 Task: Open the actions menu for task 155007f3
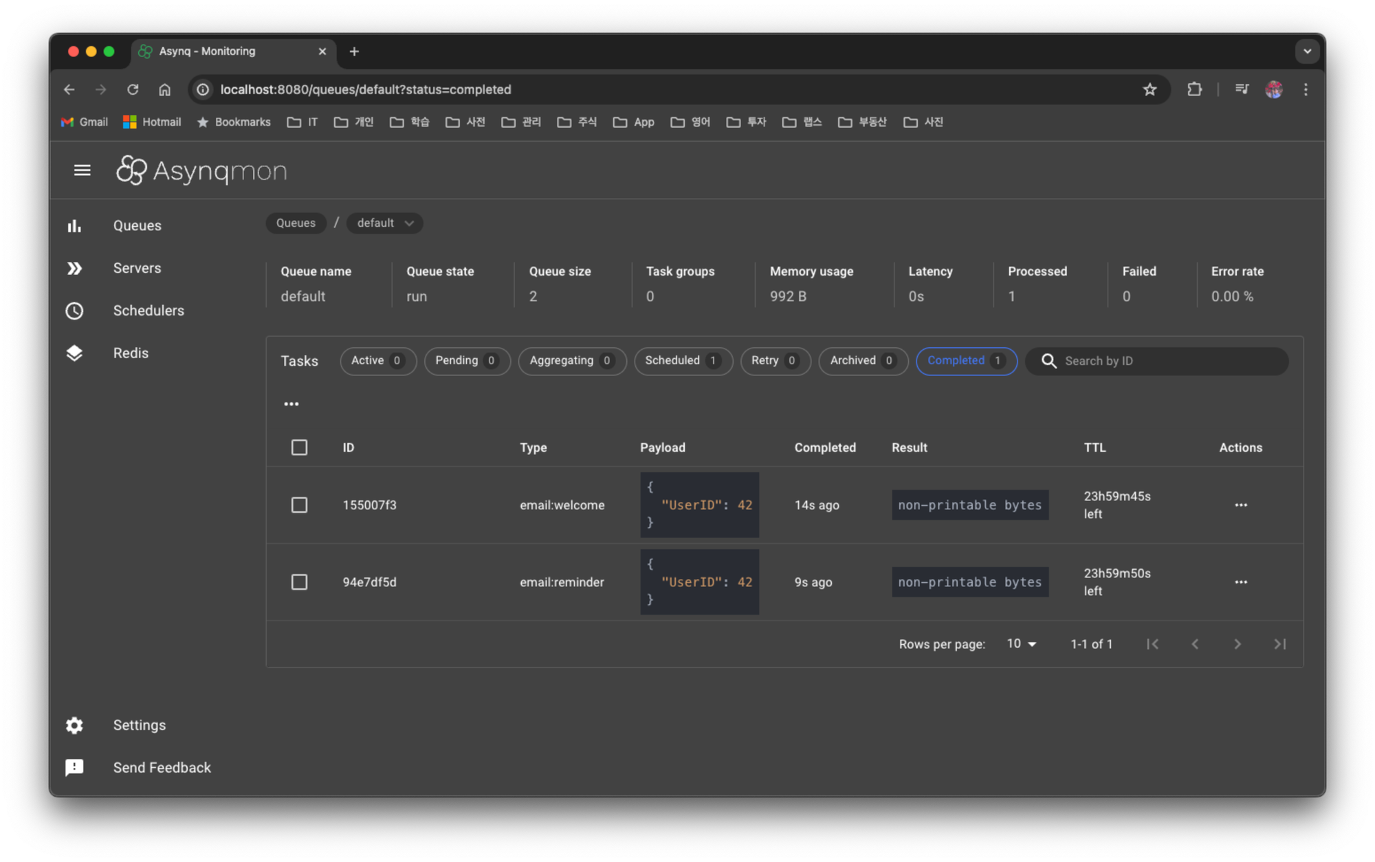tap(1240, 505)
